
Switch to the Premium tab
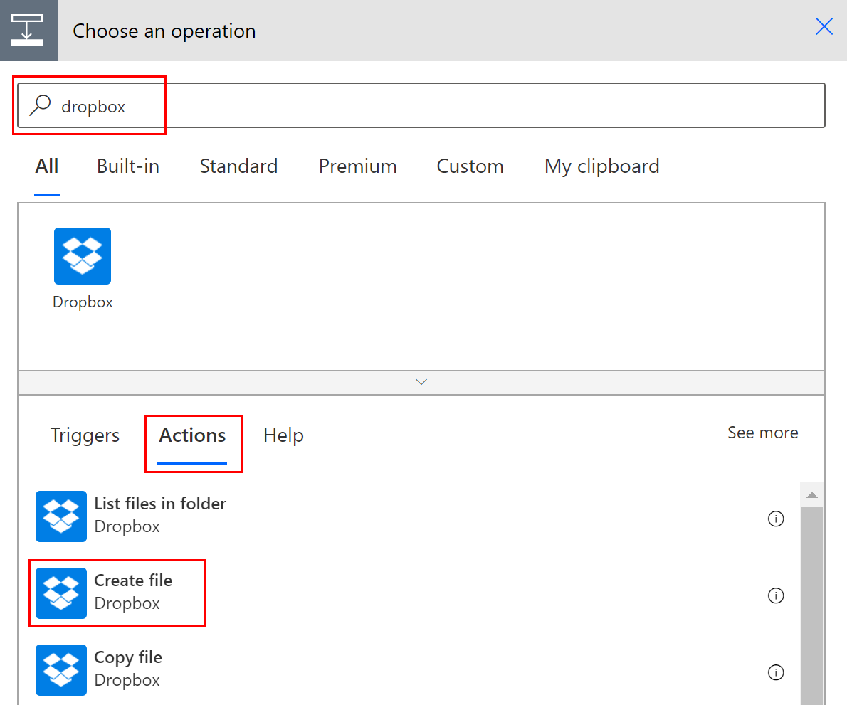[x=357, y=166]
